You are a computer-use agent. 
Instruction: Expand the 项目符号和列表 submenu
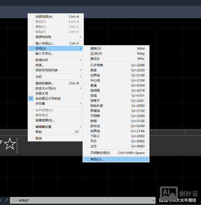[55, 70]
